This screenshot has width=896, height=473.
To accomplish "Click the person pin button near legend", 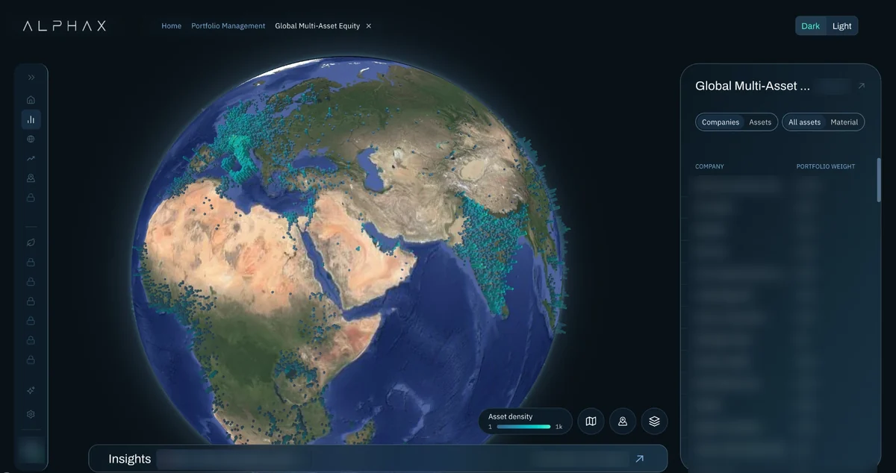I will [x=623, y=422].
